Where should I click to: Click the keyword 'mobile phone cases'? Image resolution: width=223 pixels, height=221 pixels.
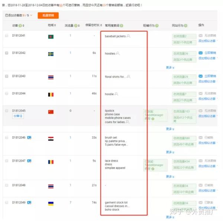[x=117, y=118]
